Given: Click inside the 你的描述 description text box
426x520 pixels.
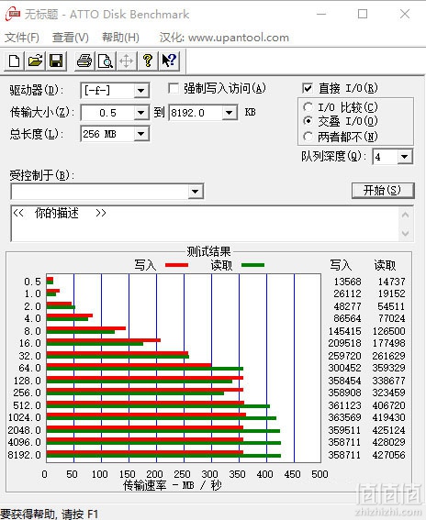Looking at the screenshot, I should tap(205, 223).
